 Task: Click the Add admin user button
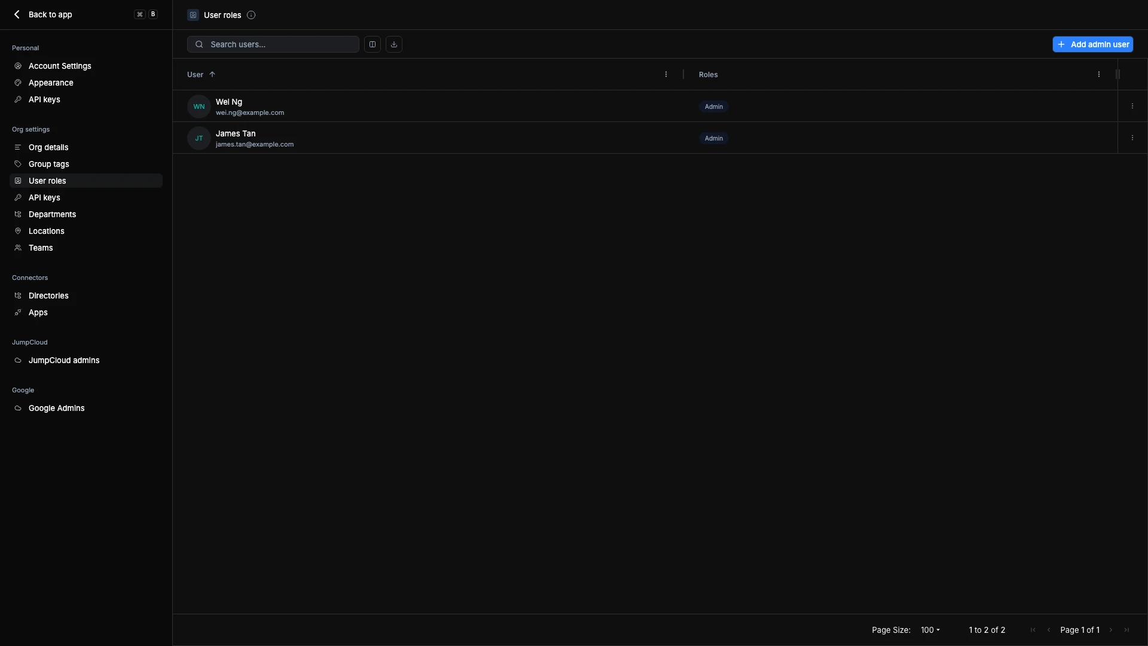(1092, 44)
